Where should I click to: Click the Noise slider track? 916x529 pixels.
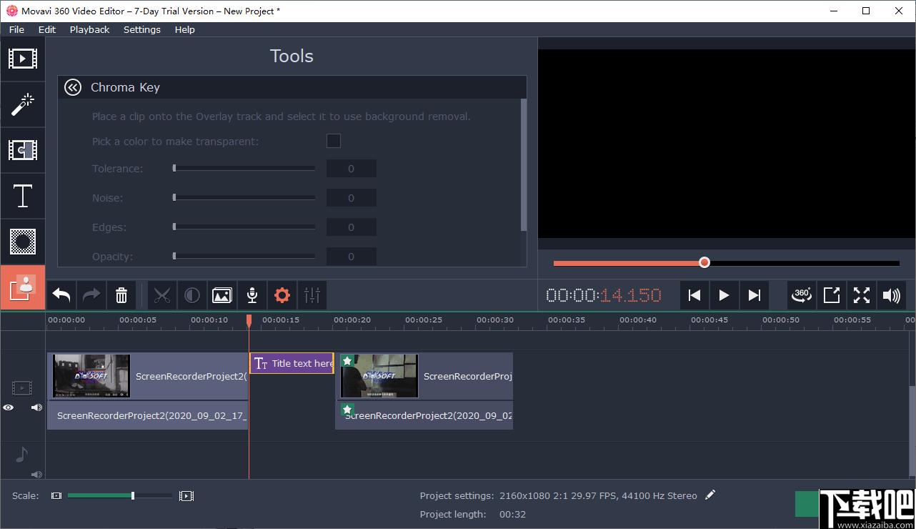click(x=244, y=198)
